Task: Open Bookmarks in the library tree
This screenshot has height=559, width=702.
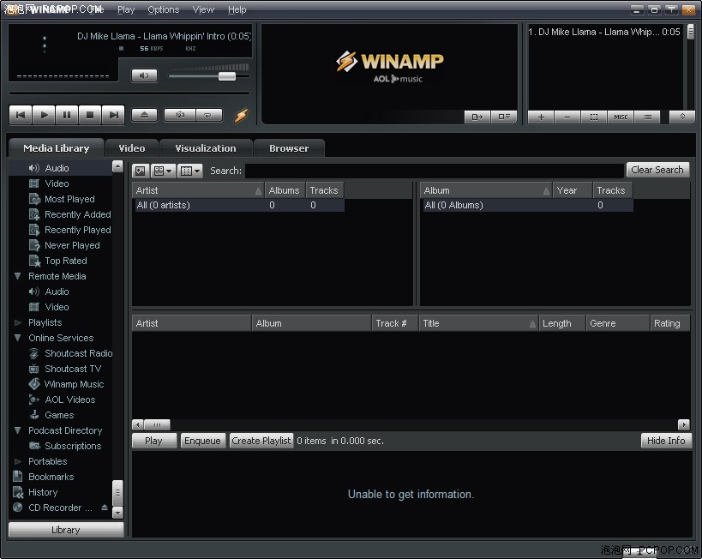Action: pos(51,477)
